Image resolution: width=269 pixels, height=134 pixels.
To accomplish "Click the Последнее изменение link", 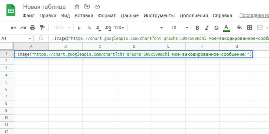I will click(x=254, y=16).
